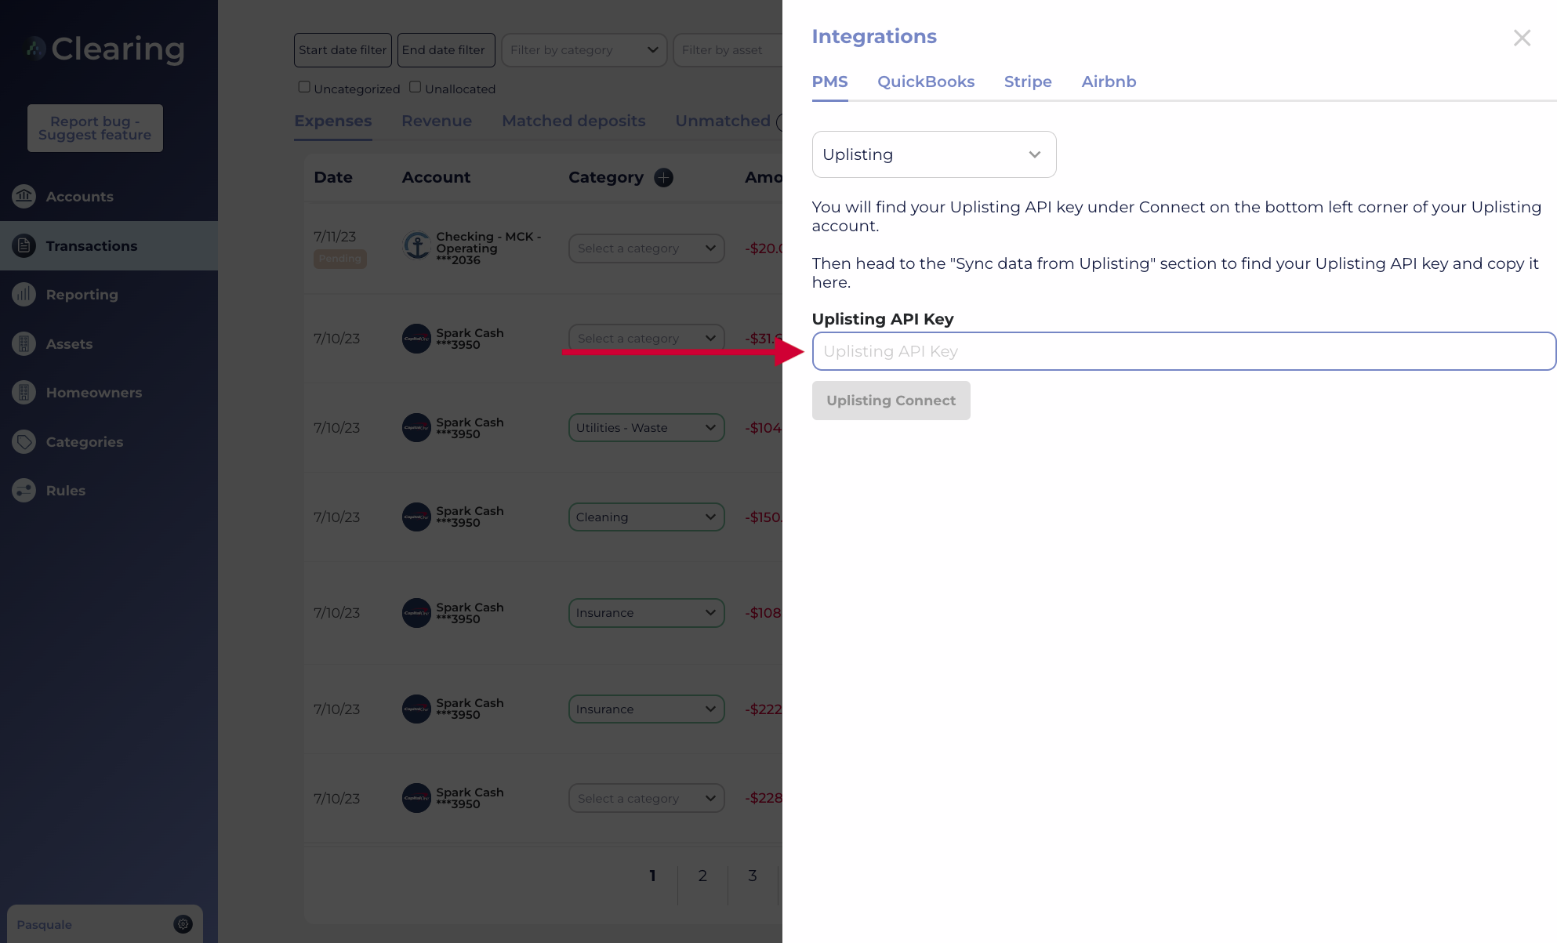Screen dimensions: 1557x943
Task: Click the add Category plus icon
Action: [664, 178]
